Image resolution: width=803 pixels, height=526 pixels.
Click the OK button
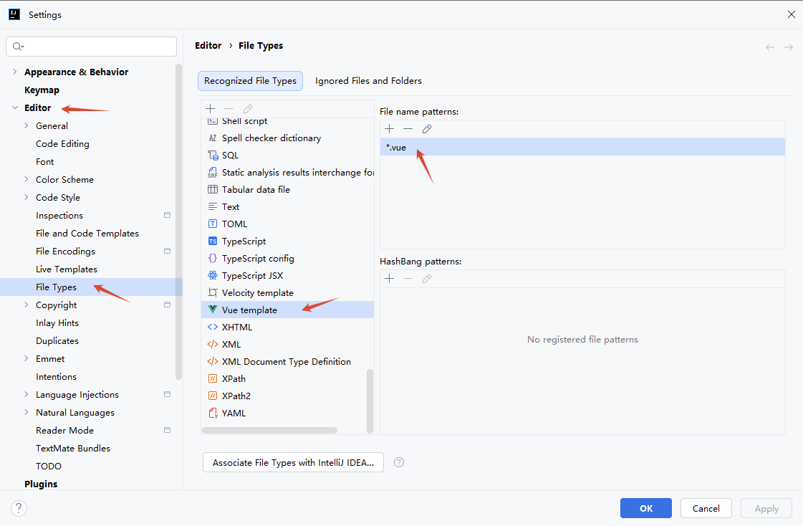tap(646, 508)
